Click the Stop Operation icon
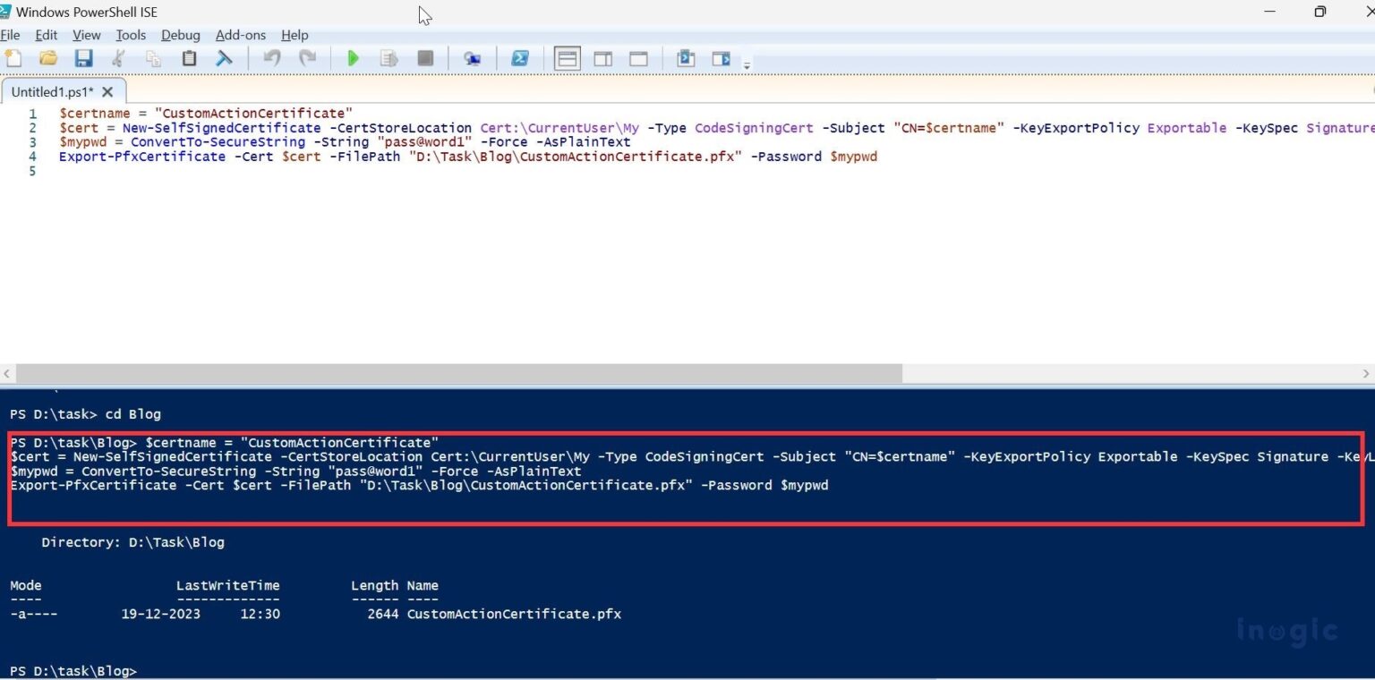 [425, 57]
